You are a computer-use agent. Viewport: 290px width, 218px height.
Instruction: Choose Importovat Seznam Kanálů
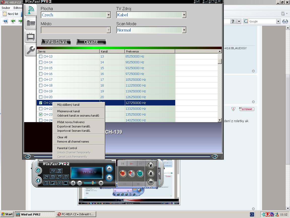point(74,131)
